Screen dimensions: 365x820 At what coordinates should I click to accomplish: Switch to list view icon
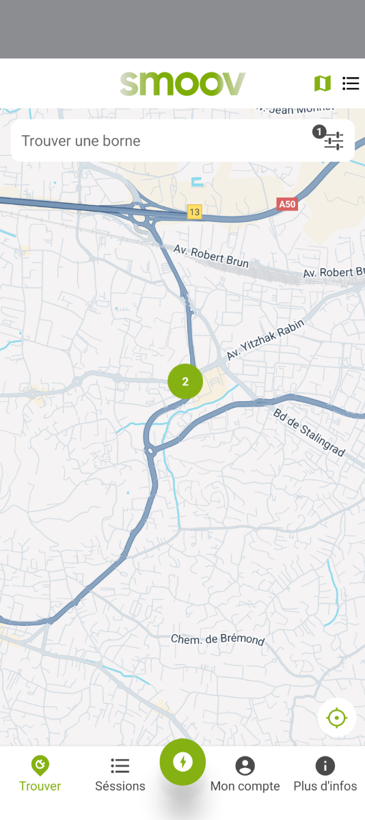coord(351,83)
